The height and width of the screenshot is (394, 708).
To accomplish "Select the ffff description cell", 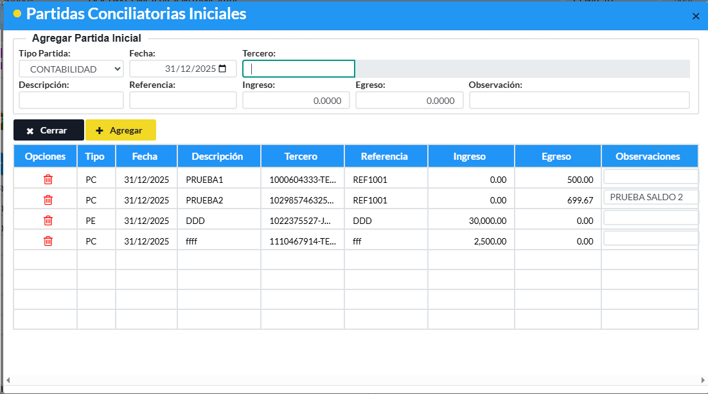I will [x=219, y=241].
